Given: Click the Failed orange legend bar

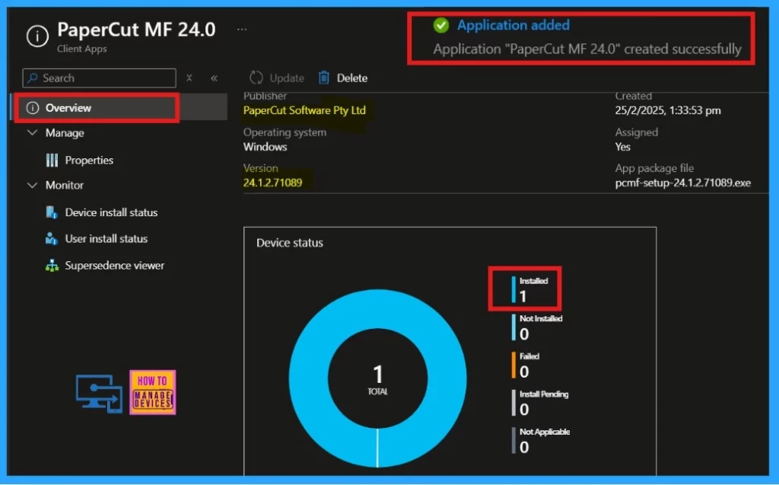Looking at the screenshot, I should click(514, 365).
